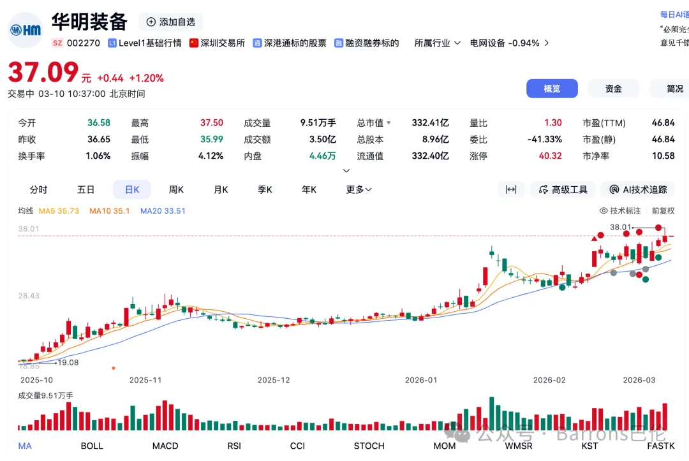Click 前复权 adjustment setting
Viewport: 689px width, 461px height.
click(663, 211)
